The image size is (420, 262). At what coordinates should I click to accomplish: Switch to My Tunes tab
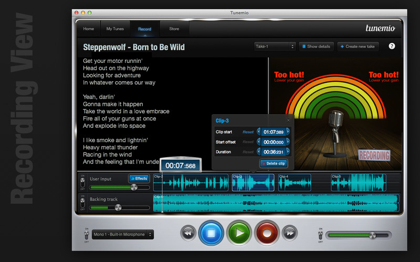coord(115,29)
